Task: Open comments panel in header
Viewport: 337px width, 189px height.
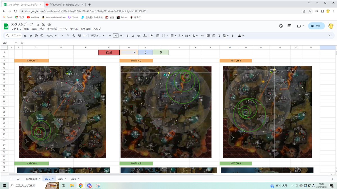Action: coord(289,26)
